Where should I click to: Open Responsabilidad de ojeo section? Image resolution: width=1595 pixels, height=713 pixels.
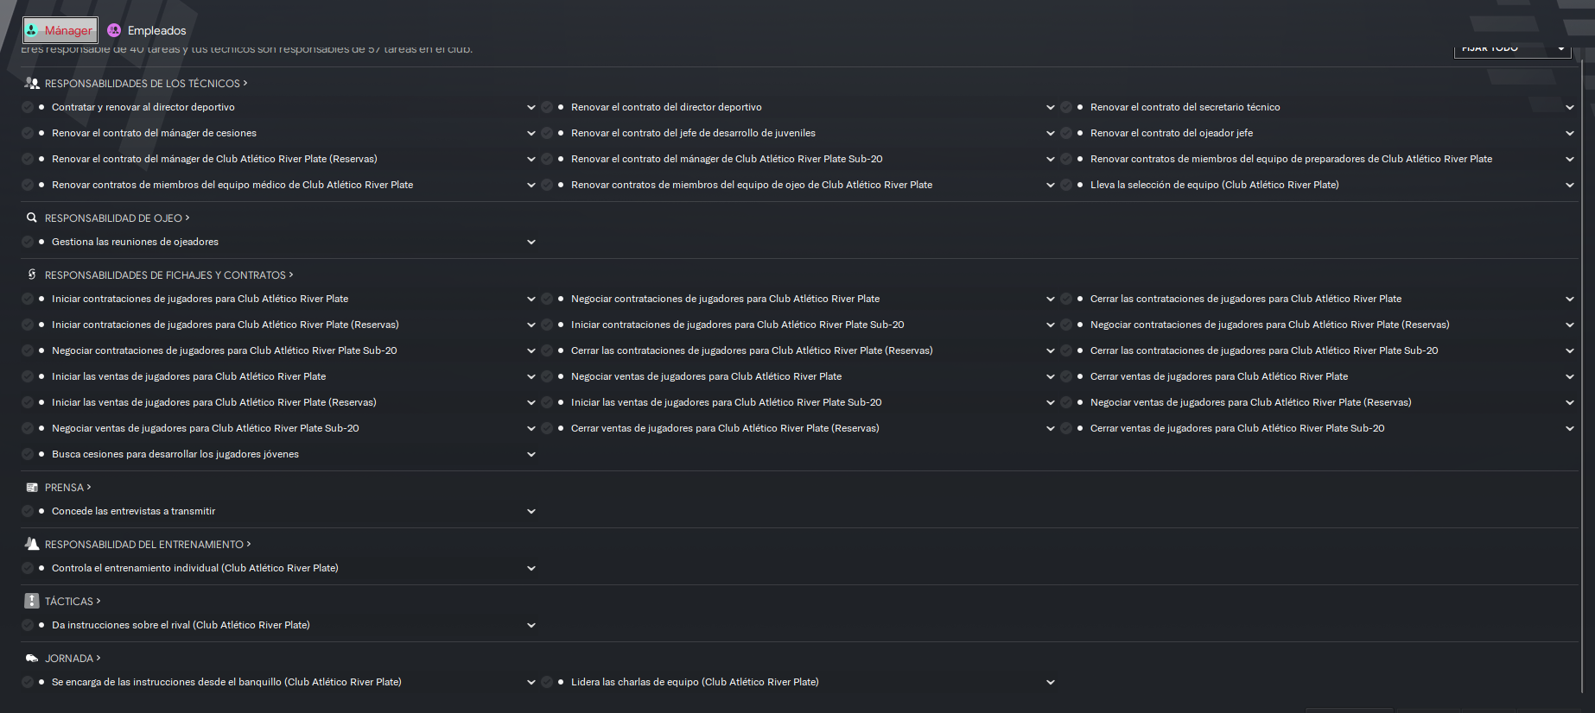point(117,218)
